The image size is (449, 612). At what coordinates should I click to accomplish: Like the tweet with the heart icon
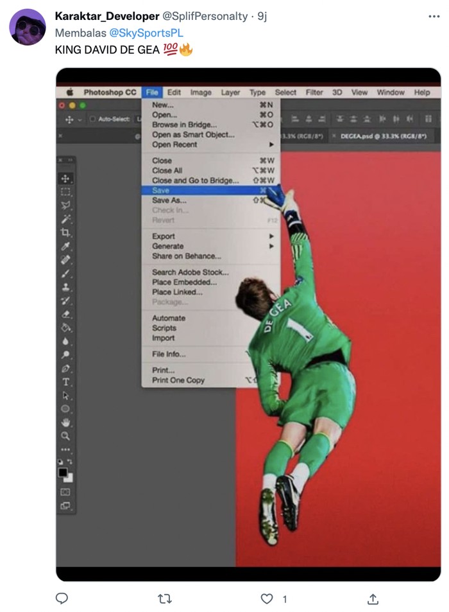(x=267, y=599)
